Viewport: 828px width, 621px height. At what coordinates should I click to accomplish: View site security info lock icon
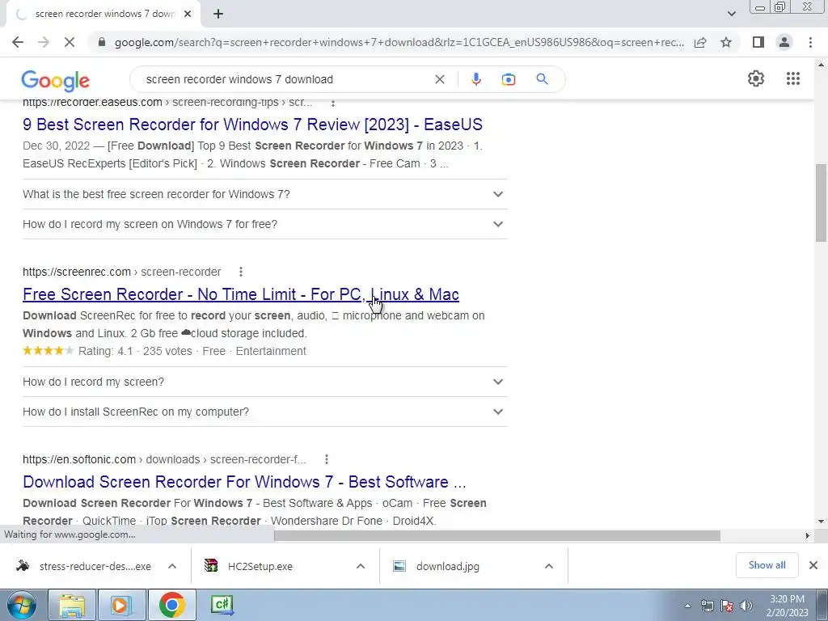click(x=102, y=42)
